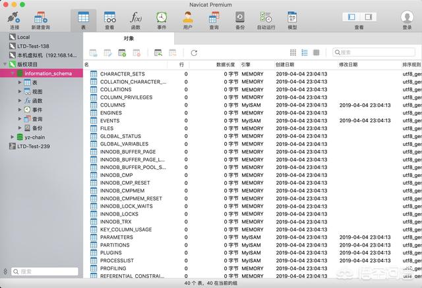Open the 模型 model icon
Viewport: 422px width, 288px height.
coord(292,20)
